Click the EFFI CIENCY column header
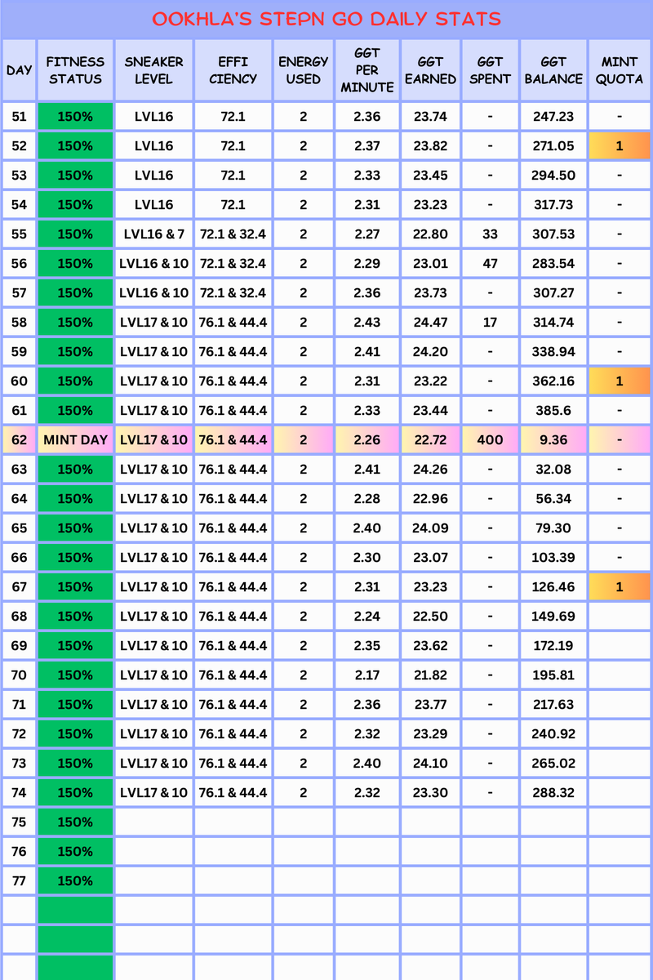Screen dimensions: 653x980 pyautogui.click(x=233, y=70)
